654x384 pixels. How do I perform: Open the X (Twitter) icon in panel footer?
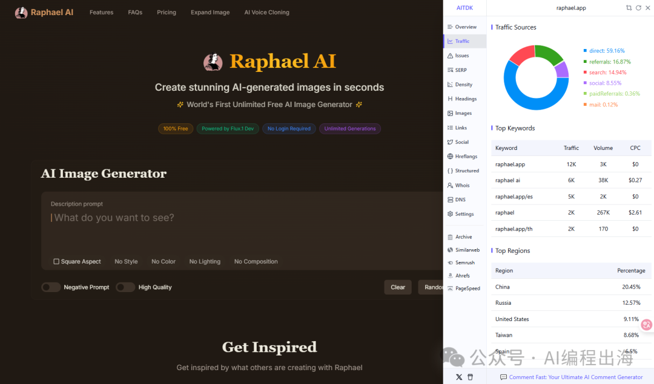point(458,377)
